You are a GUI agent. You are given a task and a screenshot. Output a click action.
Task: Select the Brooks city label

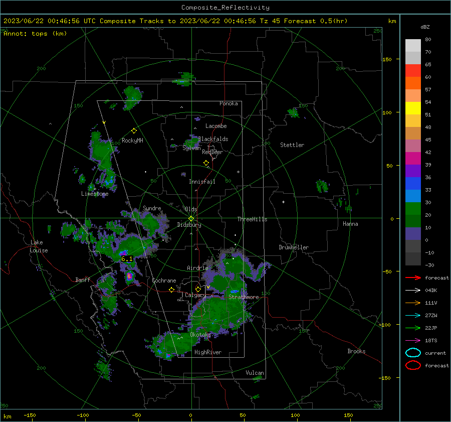click(356, 351)
